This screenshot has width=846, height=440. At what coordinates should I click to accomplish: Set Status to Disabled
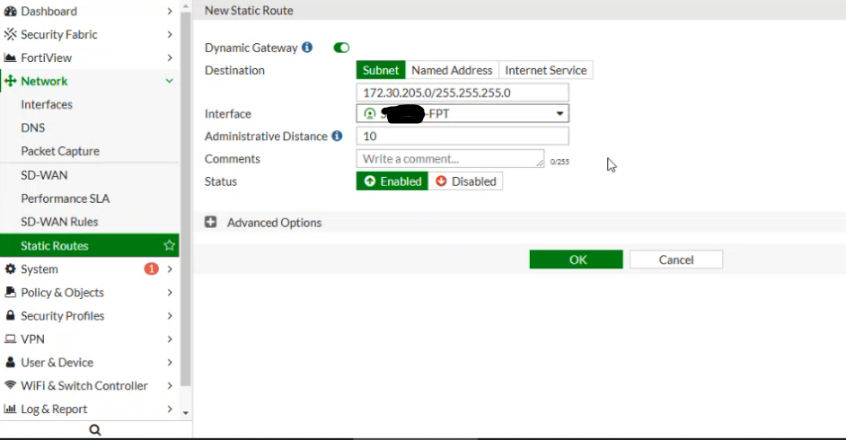pyautogui.click(x=465, y=181)
